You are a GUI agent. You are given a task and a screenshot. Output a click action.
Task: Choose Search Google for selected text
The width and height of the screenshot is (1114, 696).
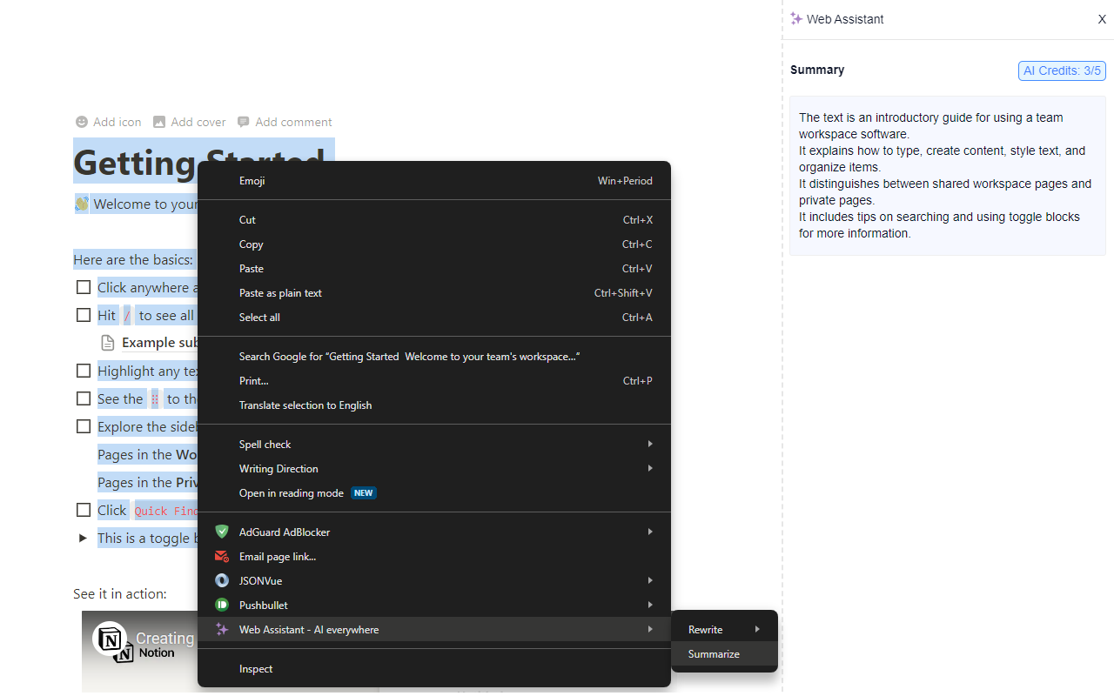[x=434, y=357]
